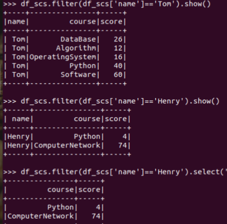Screen dimensions: 227x224
Task: Click the first filter command for Tom
Action: tap(107, 4)
